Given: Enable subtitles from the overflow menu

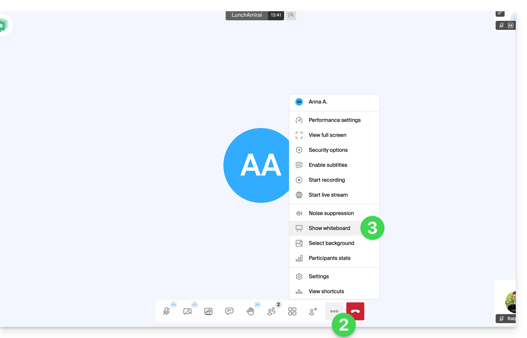Looking at the screenshot, I should (x=328, y=165).
